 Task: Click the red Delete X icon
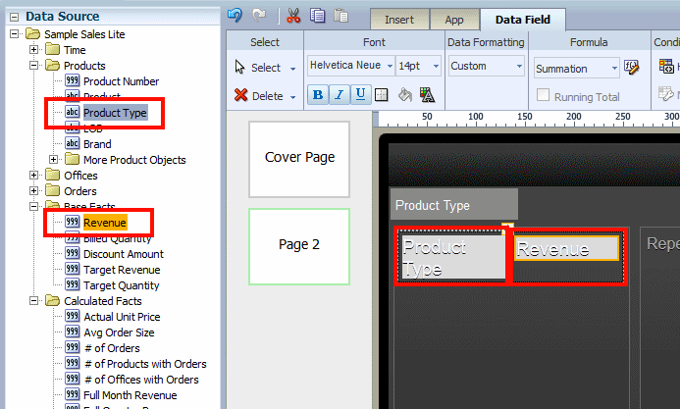(x=240, y=95)
